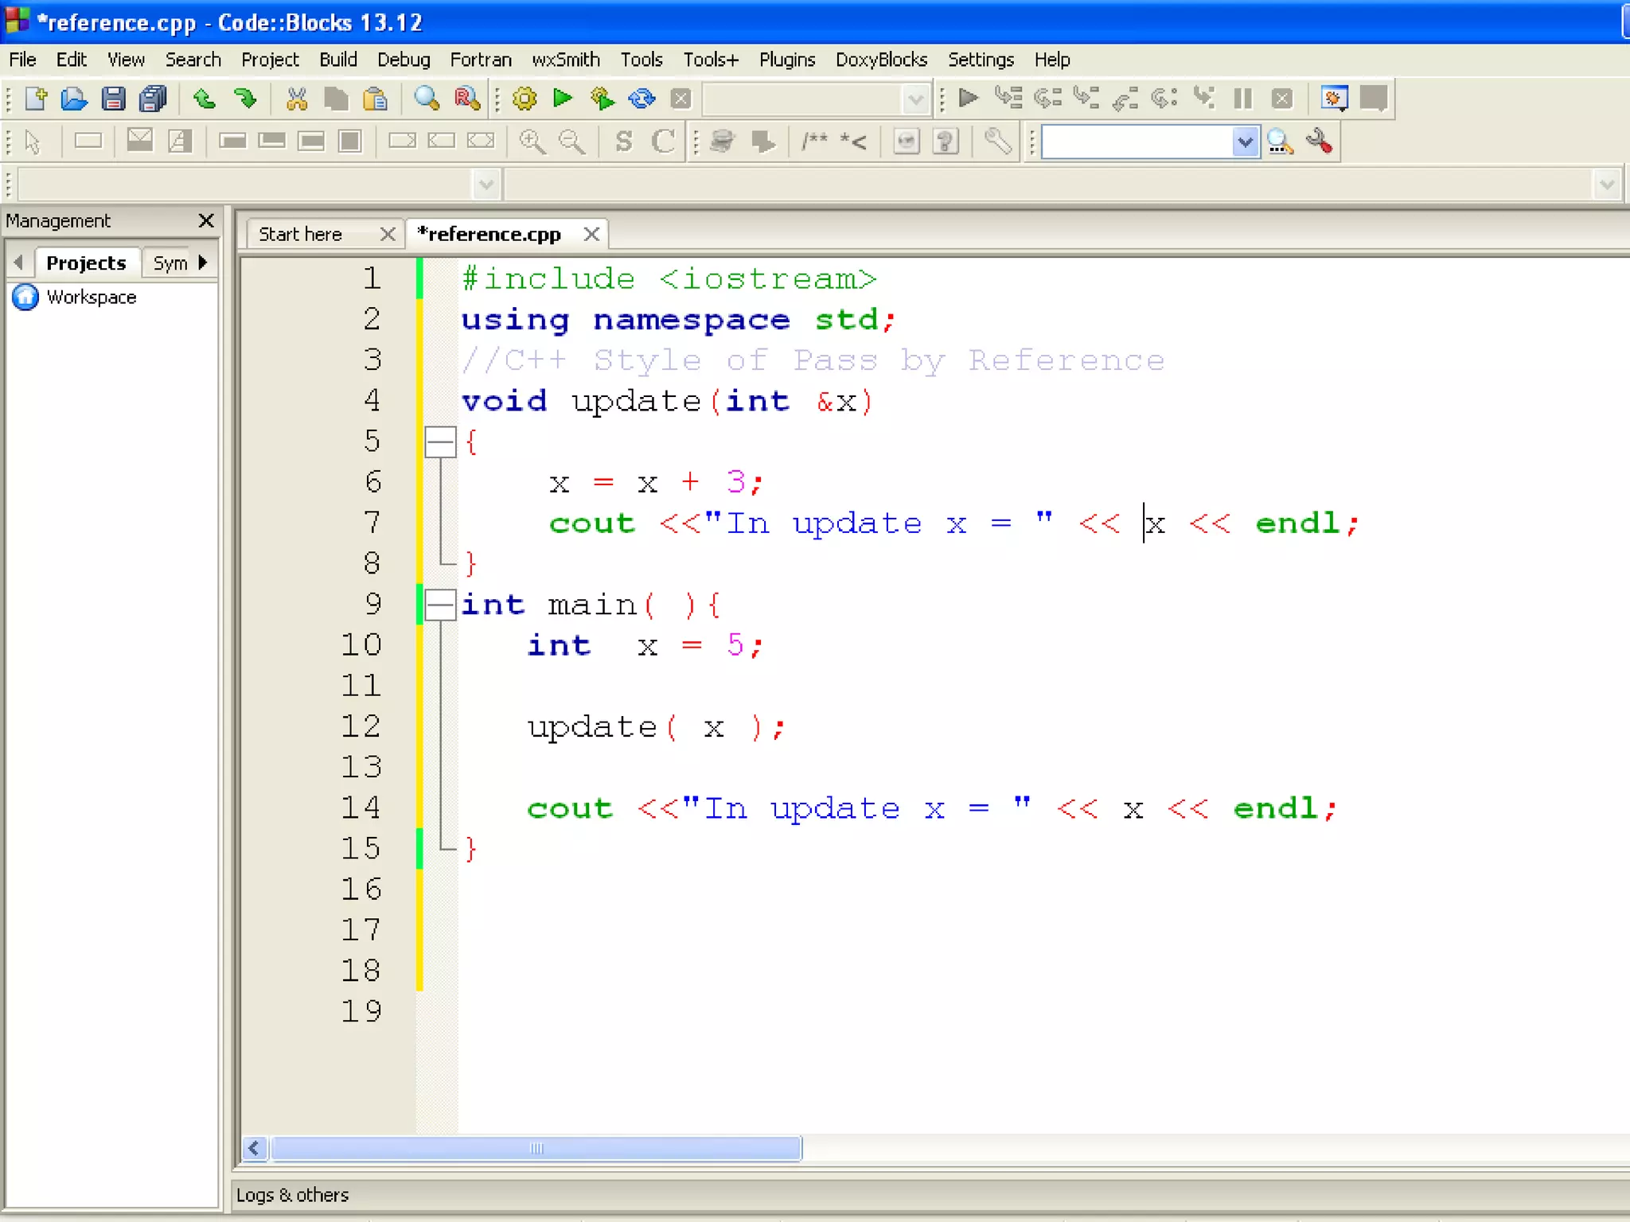Click the New file toolbar icon
The width and height of the screenshot is (1630, 1222).
[36, 99]
